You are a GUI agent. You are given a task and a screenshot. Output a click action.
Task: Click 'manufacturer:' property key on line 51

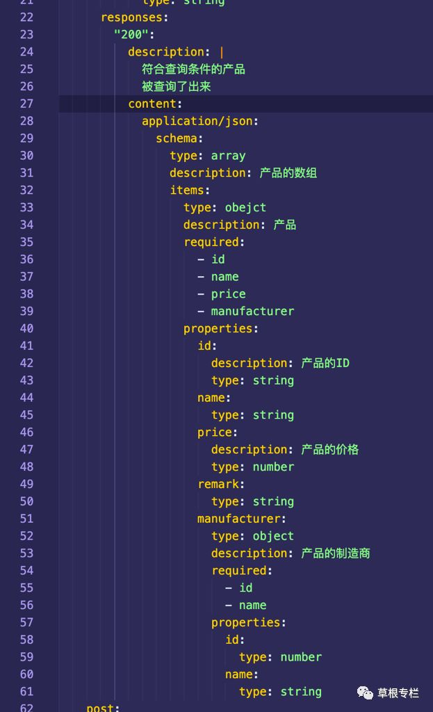click(242, 519)
